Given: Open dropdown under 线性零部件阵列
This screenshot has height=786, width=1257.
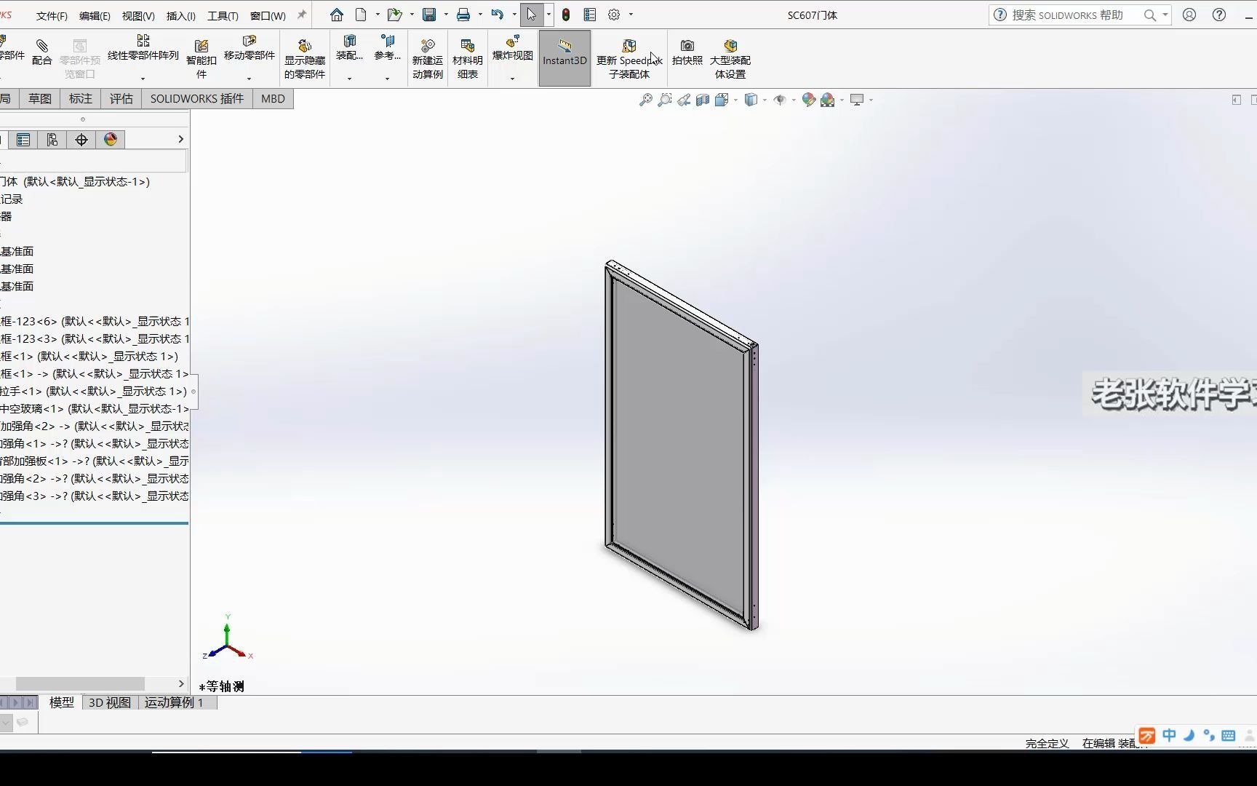Looking at the screenshot, I should point(143,78).
